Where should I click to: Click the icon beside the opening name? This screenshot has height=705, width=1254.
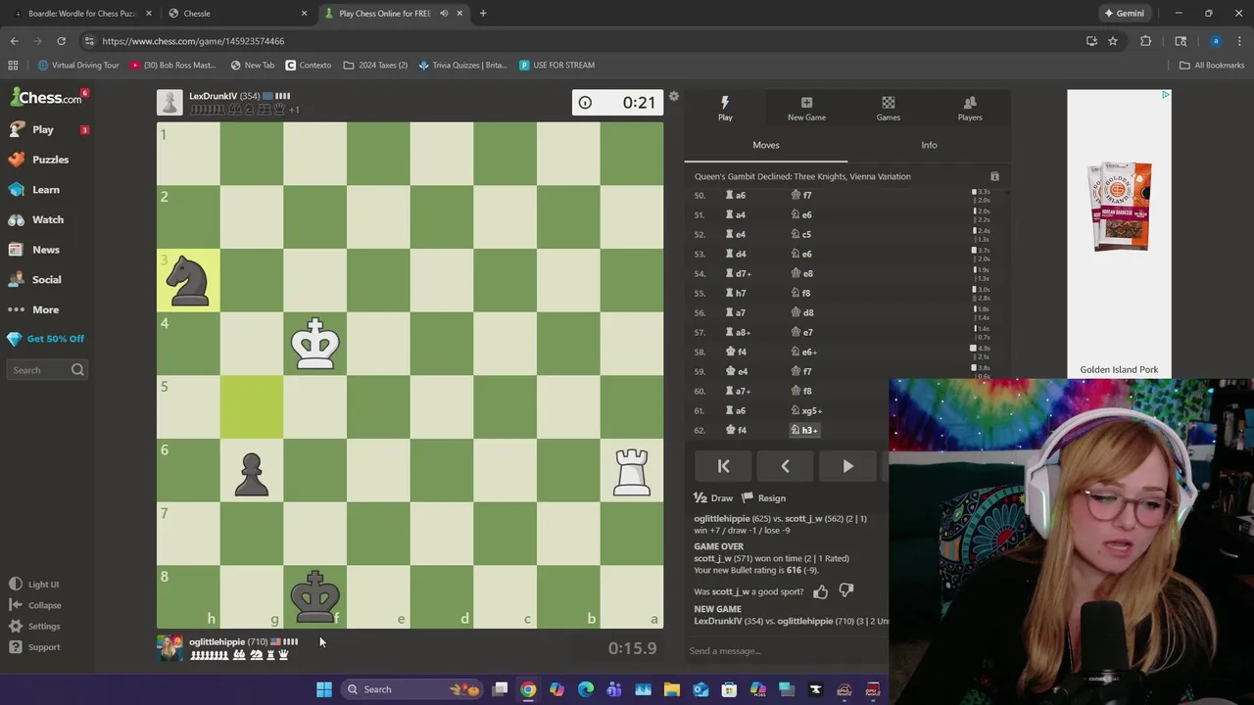(994, 176)
